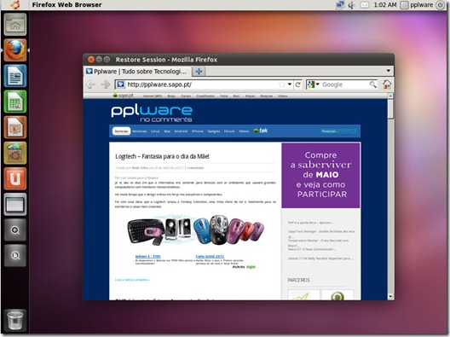Open the pplware user menu
This screenshot has height=337, width=450.
[417, 5]
